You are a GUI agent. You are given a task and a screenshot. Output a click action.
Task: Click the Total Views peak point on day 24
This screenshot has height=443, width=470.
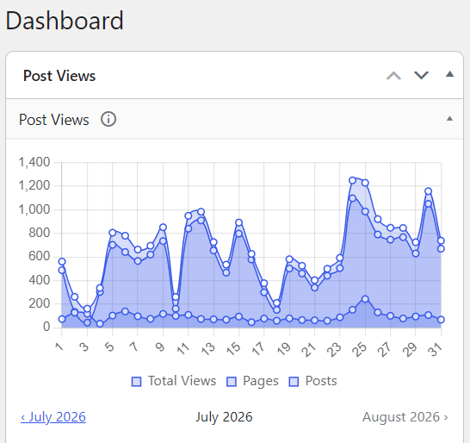(x=353, y=180)
